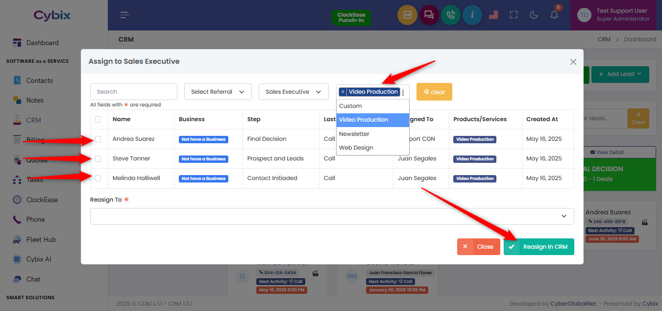The height and width of the screenshot is (311, 662).
Task: Click the Cybix footer link
Action: pyautogui.click(x=650, y=304)
